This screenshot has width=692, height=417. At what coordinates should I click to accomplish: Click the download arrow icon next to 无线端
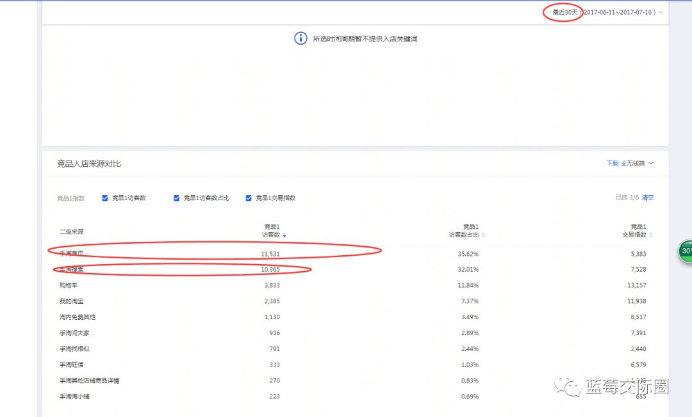coord(623,163)
